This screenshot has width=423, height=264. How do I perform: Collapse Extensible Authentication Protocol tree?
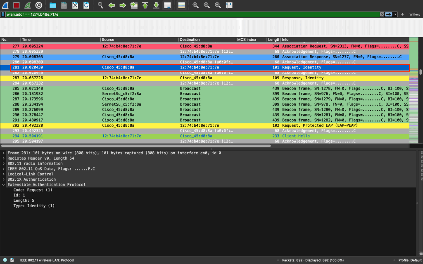point(4,185)
